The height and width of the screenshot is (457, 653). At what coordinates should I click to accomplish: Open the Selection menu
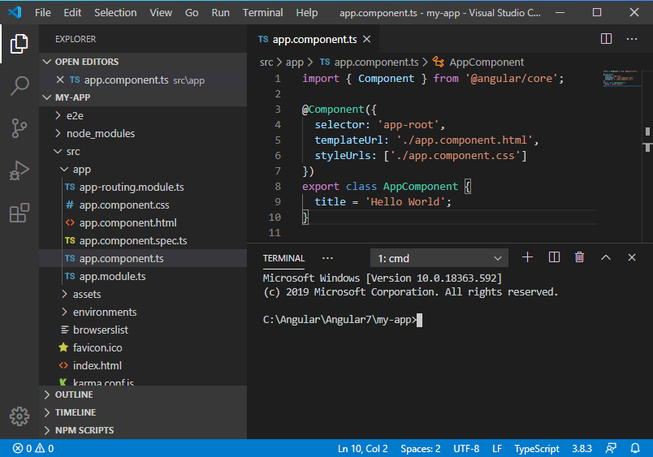coord(115,12)
